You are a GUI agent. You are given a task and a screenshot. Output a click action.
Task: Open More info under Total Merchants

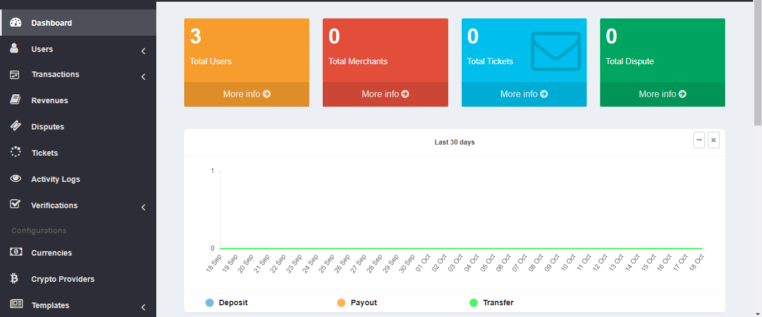[385, 94]
